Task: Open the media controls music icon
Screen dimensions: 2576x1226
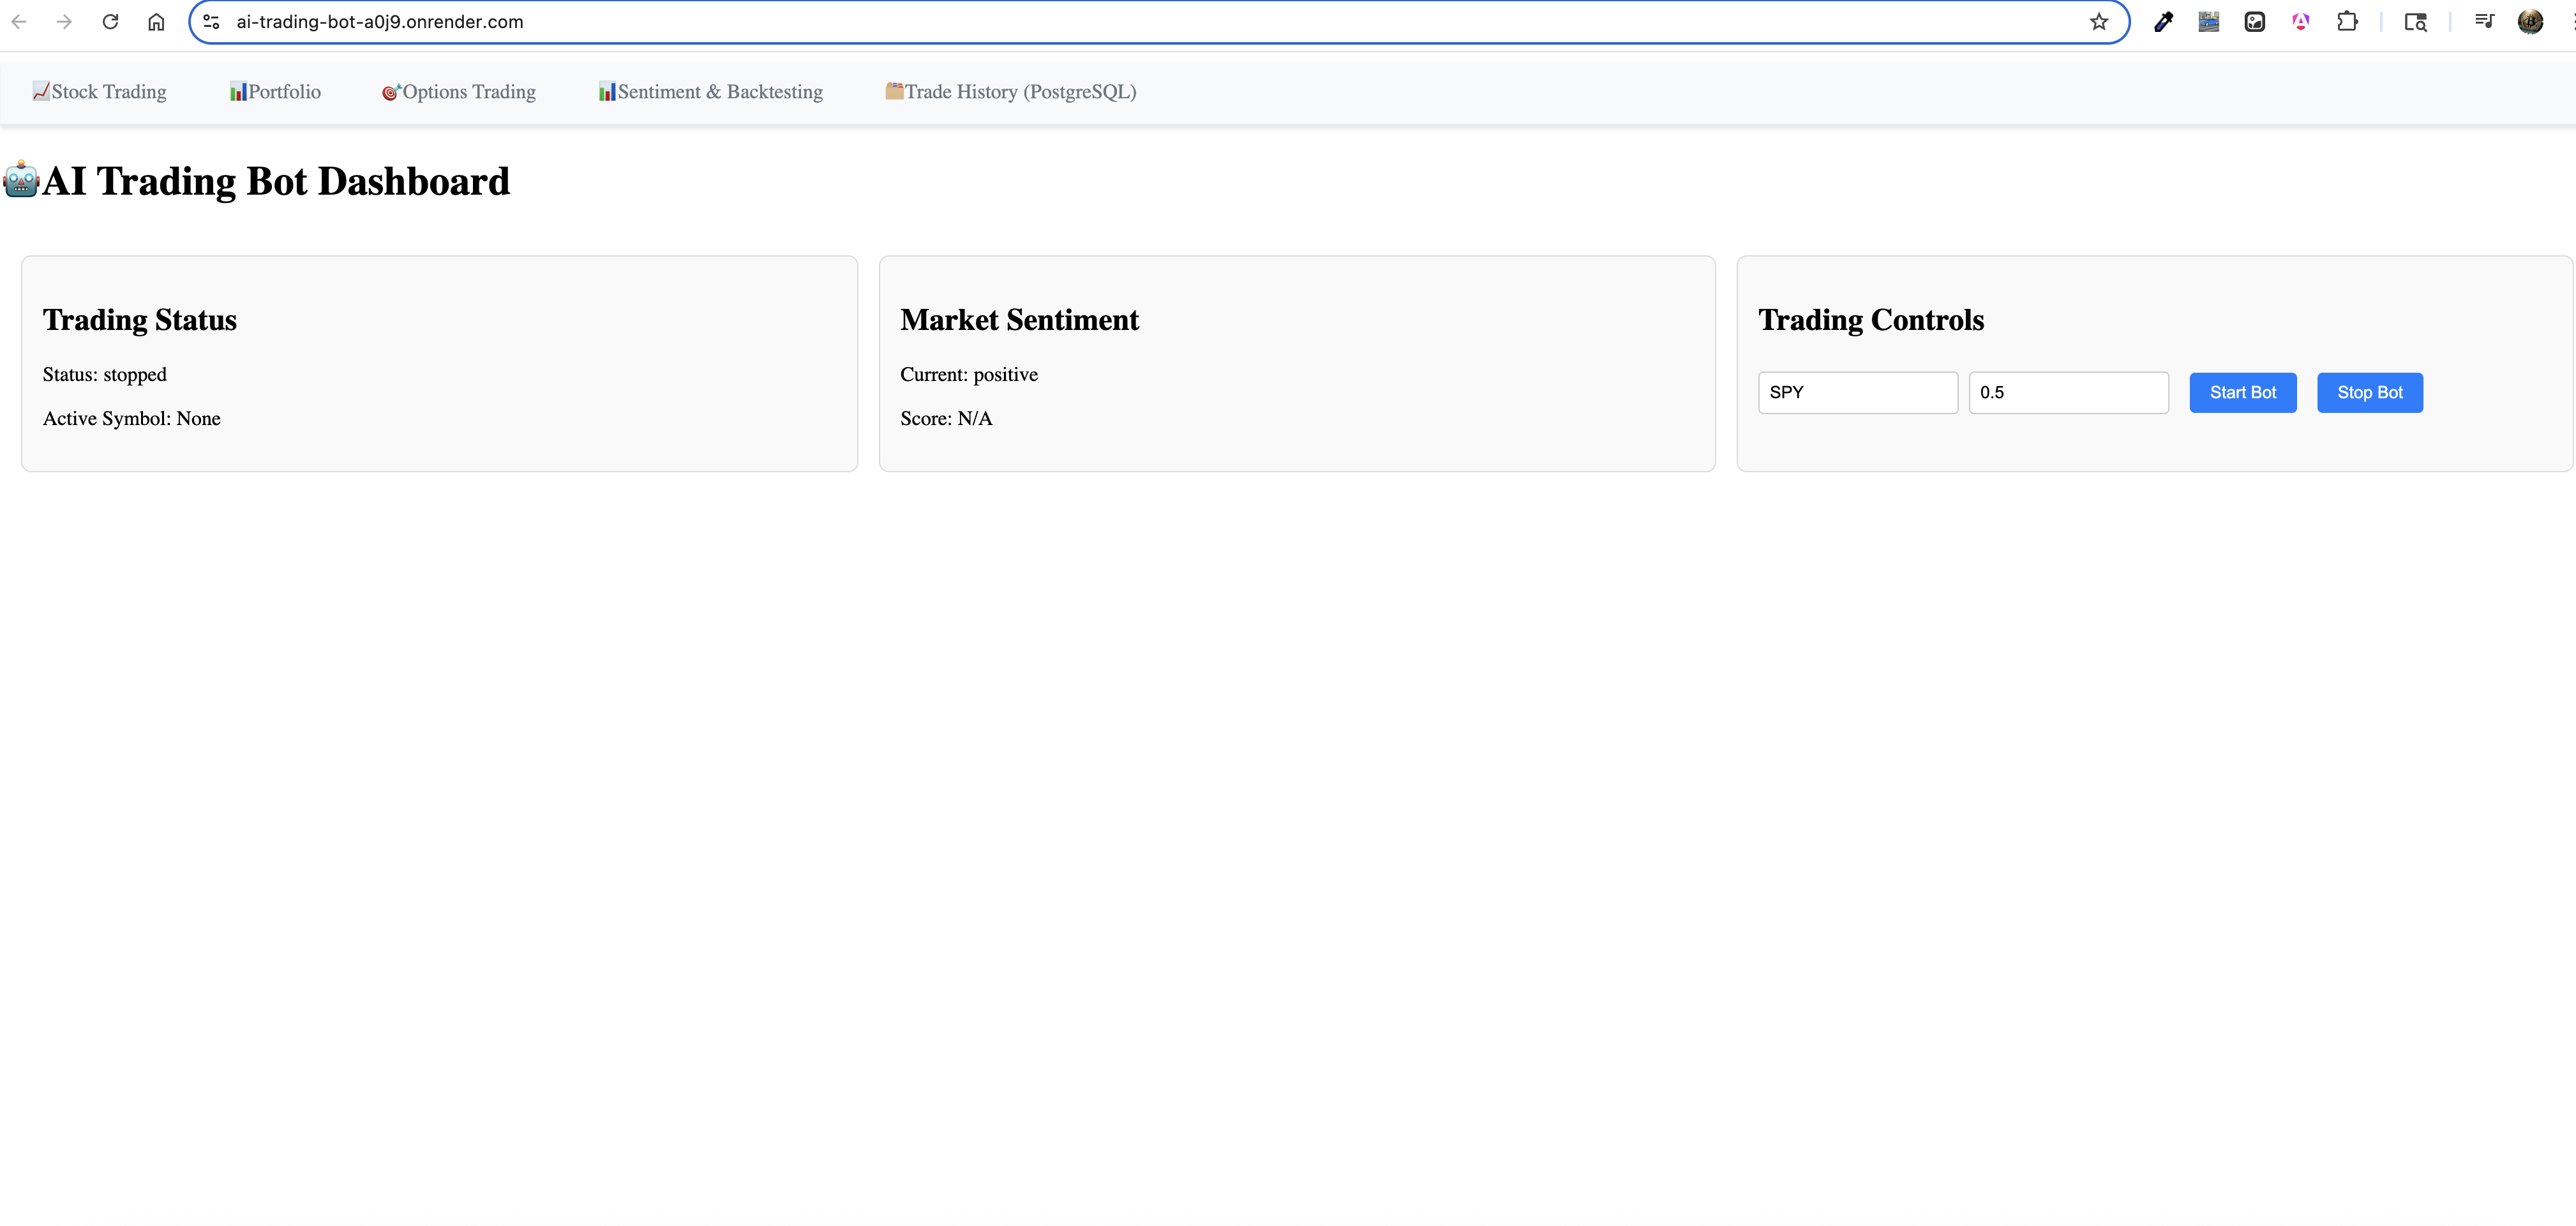Action: pyautogui.click(x=2484, y=22)
